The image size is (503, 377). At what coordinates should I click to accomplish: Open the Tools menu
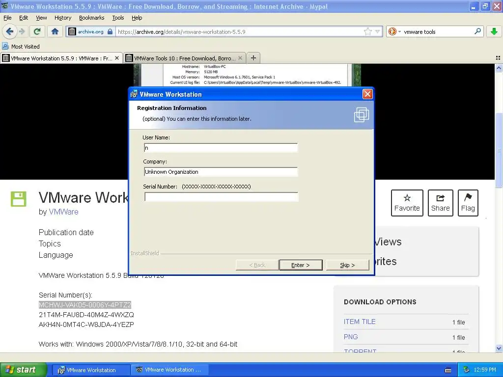118,18
